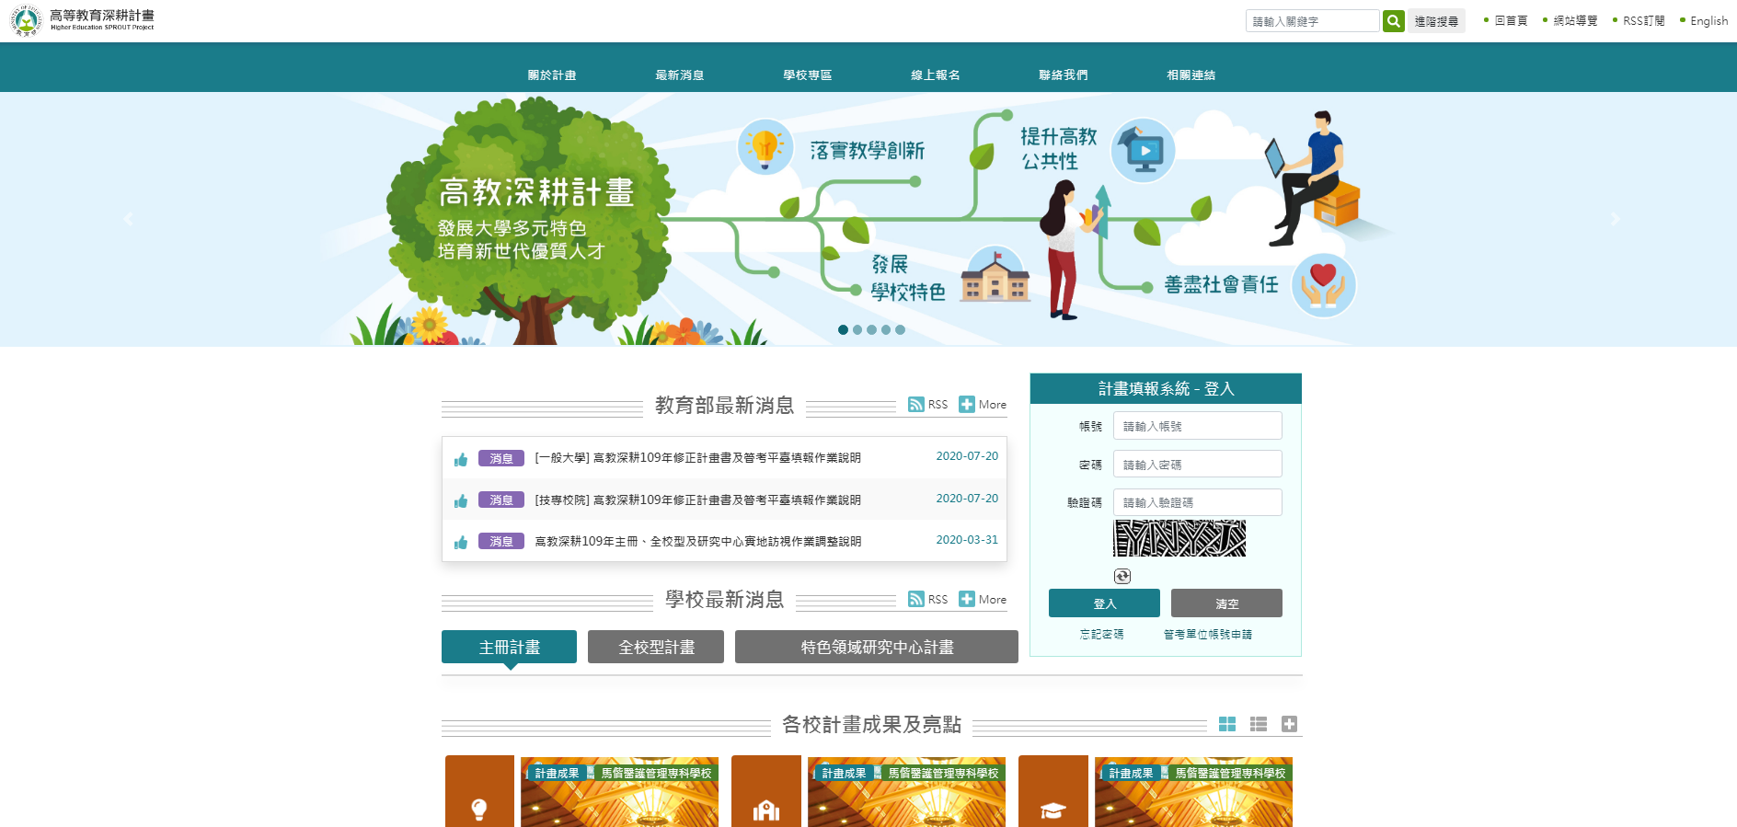Go to 回首頁 link
The height and width of the screenshot is (827, 1737).
[x=1511, y=20]
